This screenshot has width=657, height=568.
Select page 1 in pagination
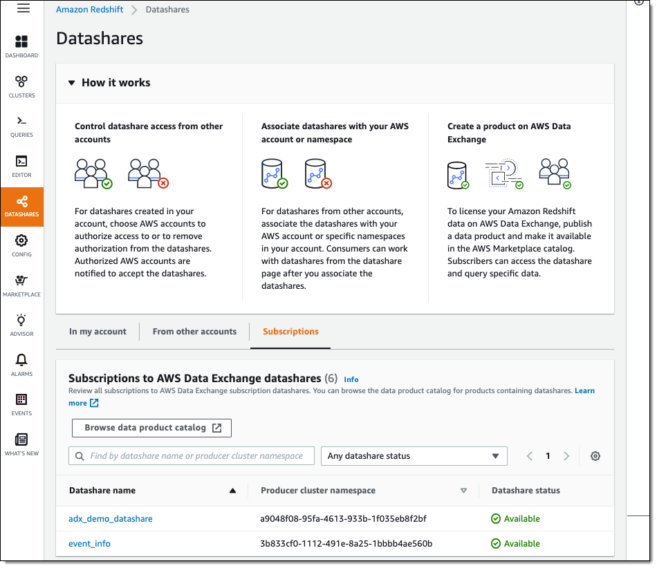coord(548,456)
